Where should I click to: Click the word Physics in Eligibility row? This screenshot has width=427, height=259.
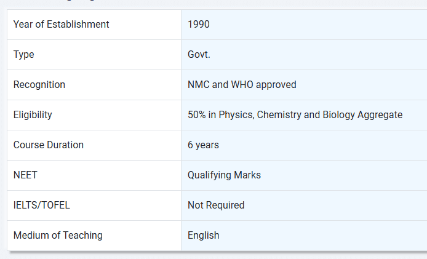click(236, 115)
